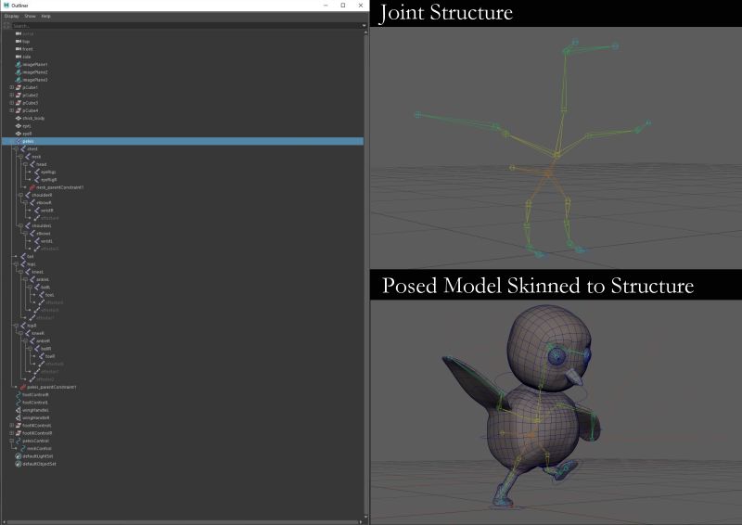
Task: Expand the pCube4 node
Action: pyautogui.click(x=12, y=110)
